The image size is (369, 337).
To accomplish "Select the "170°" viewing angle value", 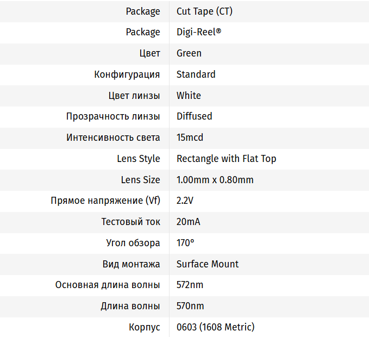I will coord(185,243).
